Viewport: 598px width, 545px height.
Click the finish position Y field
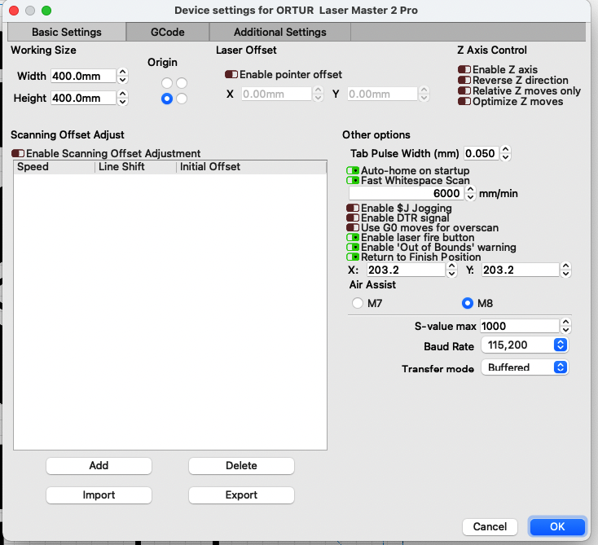(521, 270)
